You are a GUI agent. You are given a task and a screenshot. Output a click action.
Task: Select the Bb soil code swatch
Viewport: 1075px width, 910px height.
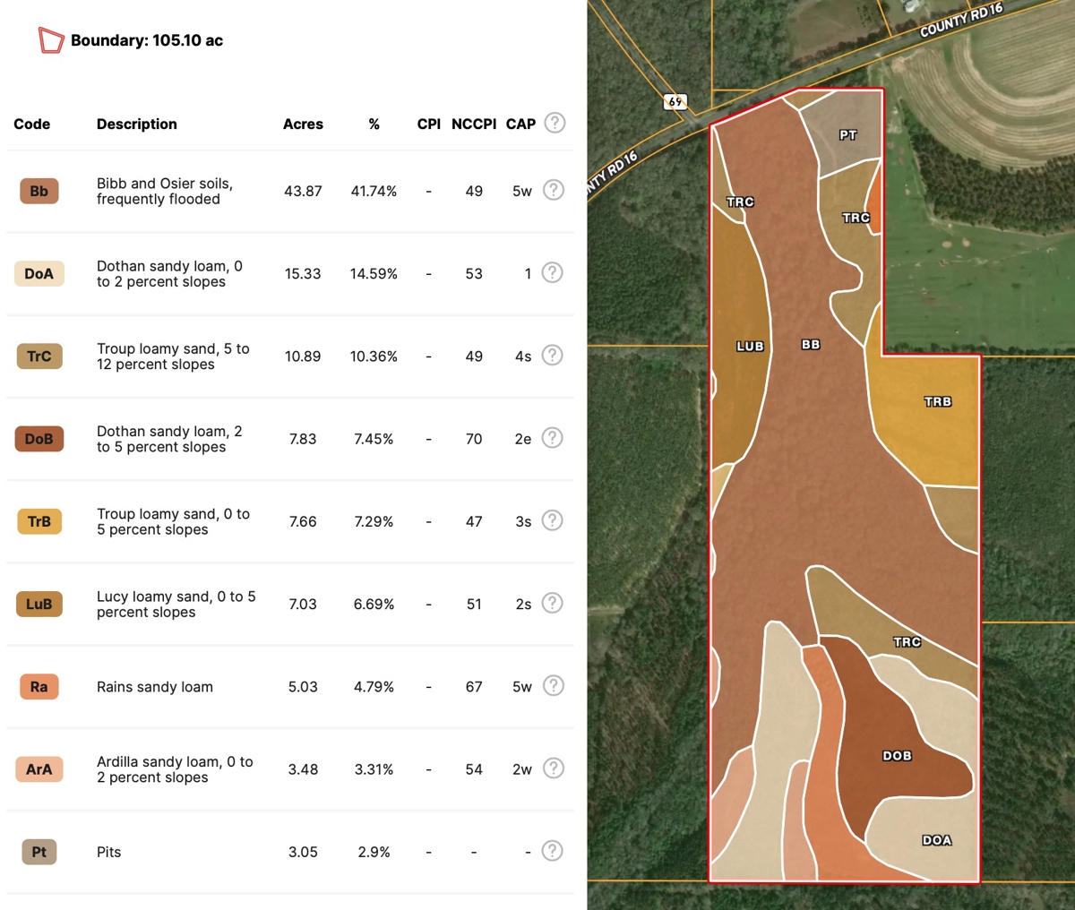(x=39, y=191)
